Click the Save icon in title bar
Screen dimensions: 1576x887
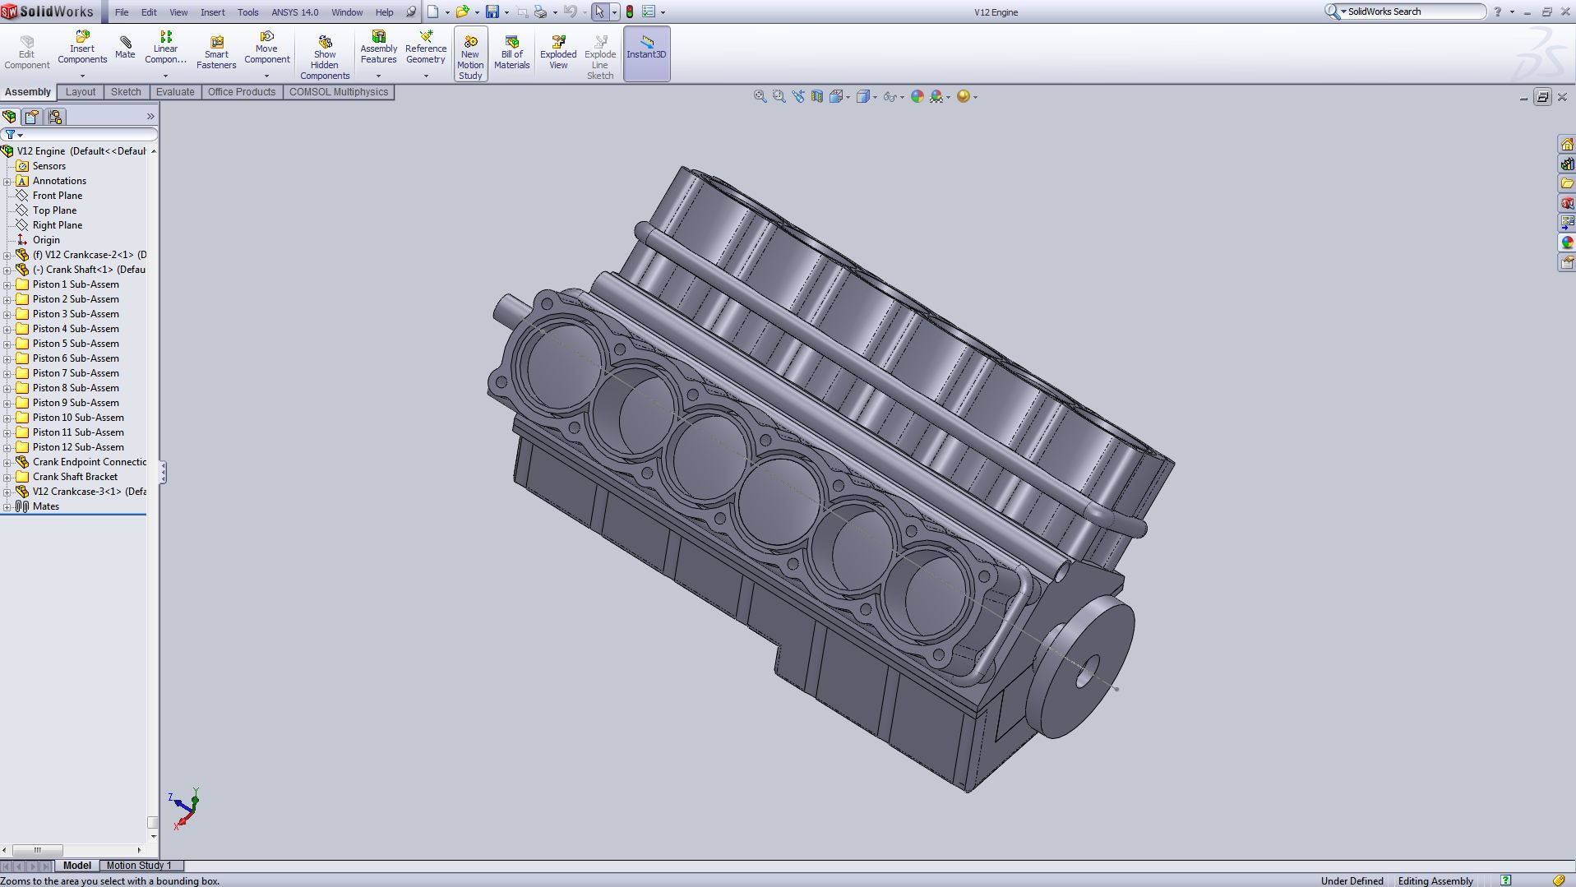(x=492, y=12)
